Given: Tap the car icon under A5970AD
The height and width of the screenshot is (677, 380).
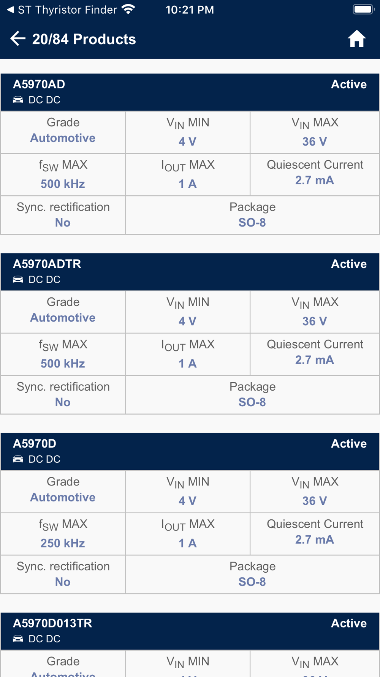Looking at the screenshot, I should [x=18, y=100].
